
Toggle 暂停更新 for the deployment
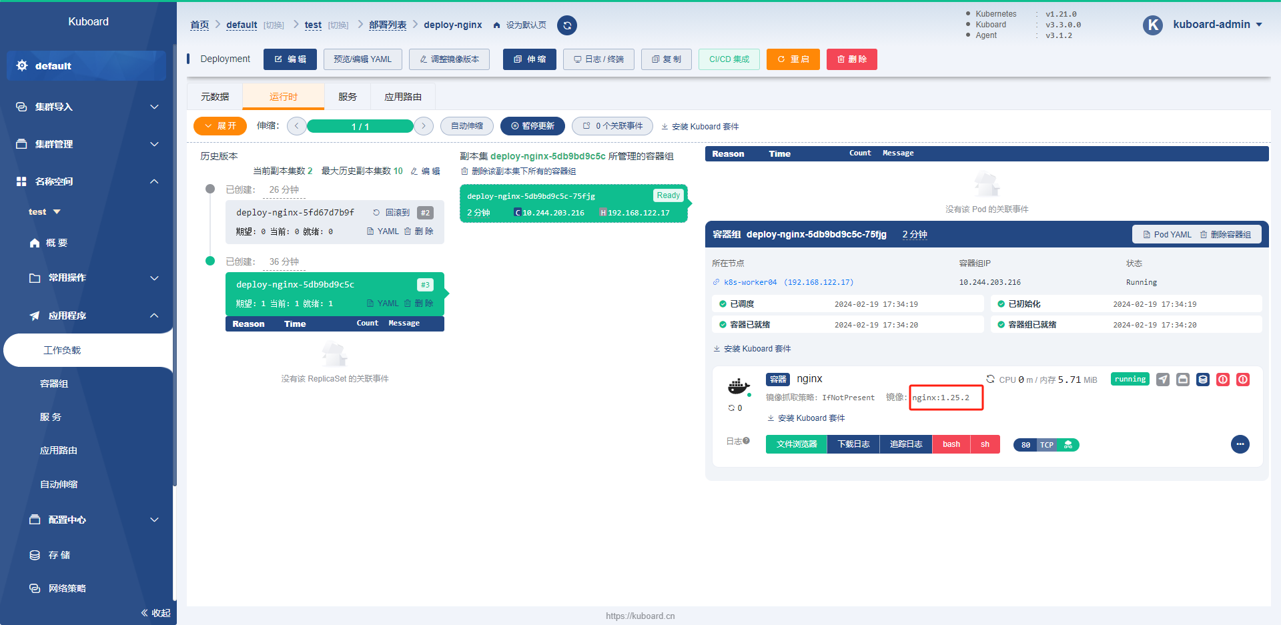tap(532, 126)
